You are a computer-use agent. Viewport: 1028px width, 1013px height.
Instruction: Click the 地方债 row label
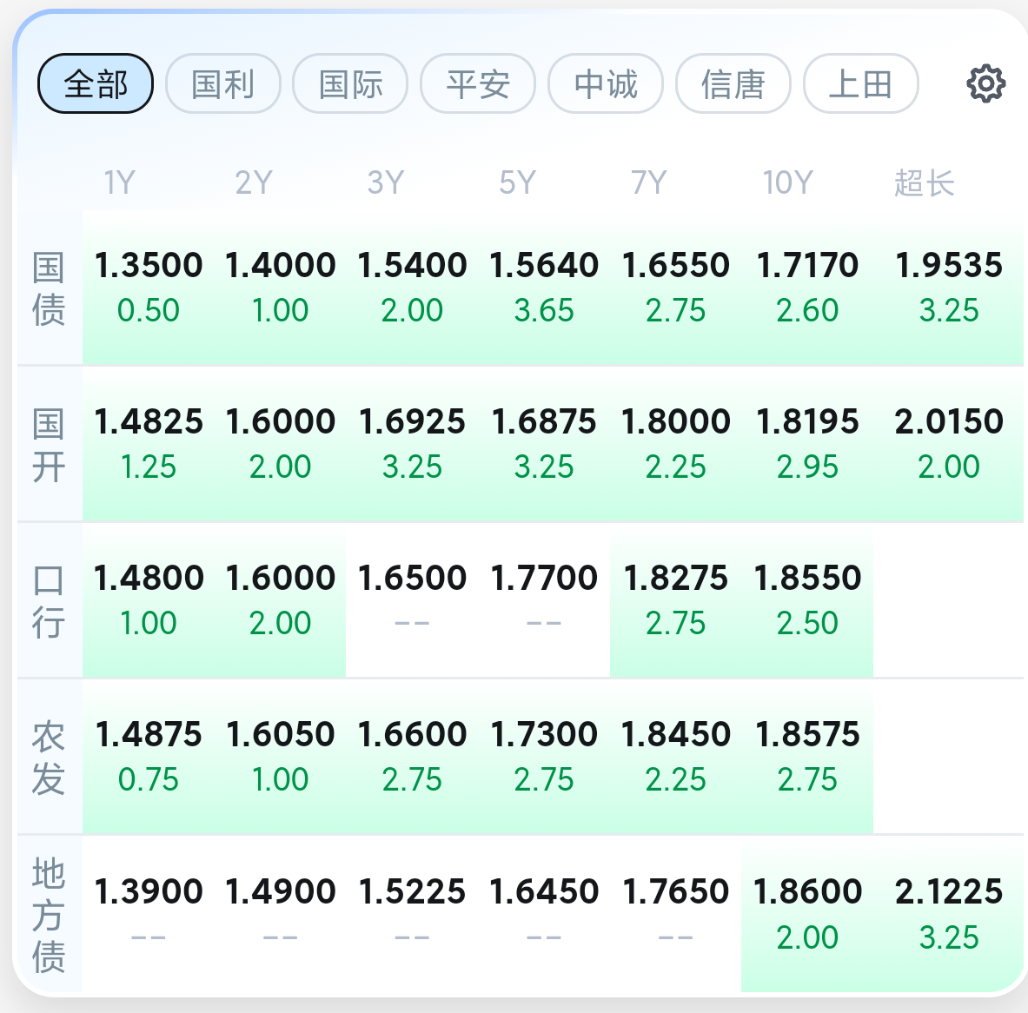pyautogui.click(x=49, y=915)
